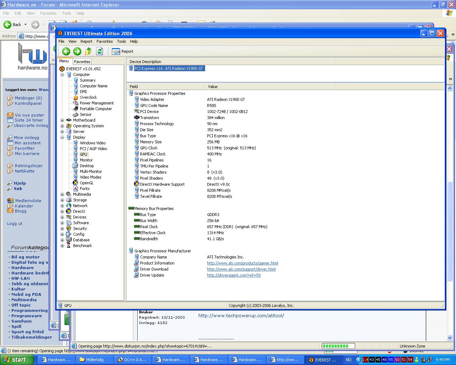
Task: Expand the Devices tree node
Action: 62,217
